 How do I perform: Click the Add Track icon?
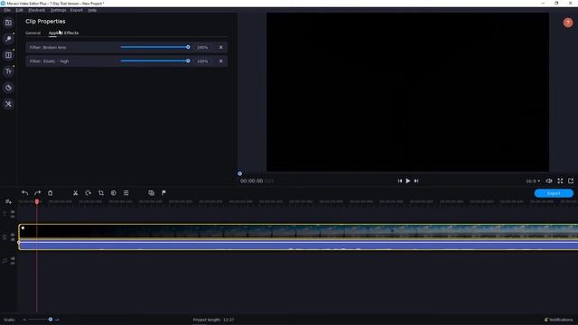pos(8,201)
